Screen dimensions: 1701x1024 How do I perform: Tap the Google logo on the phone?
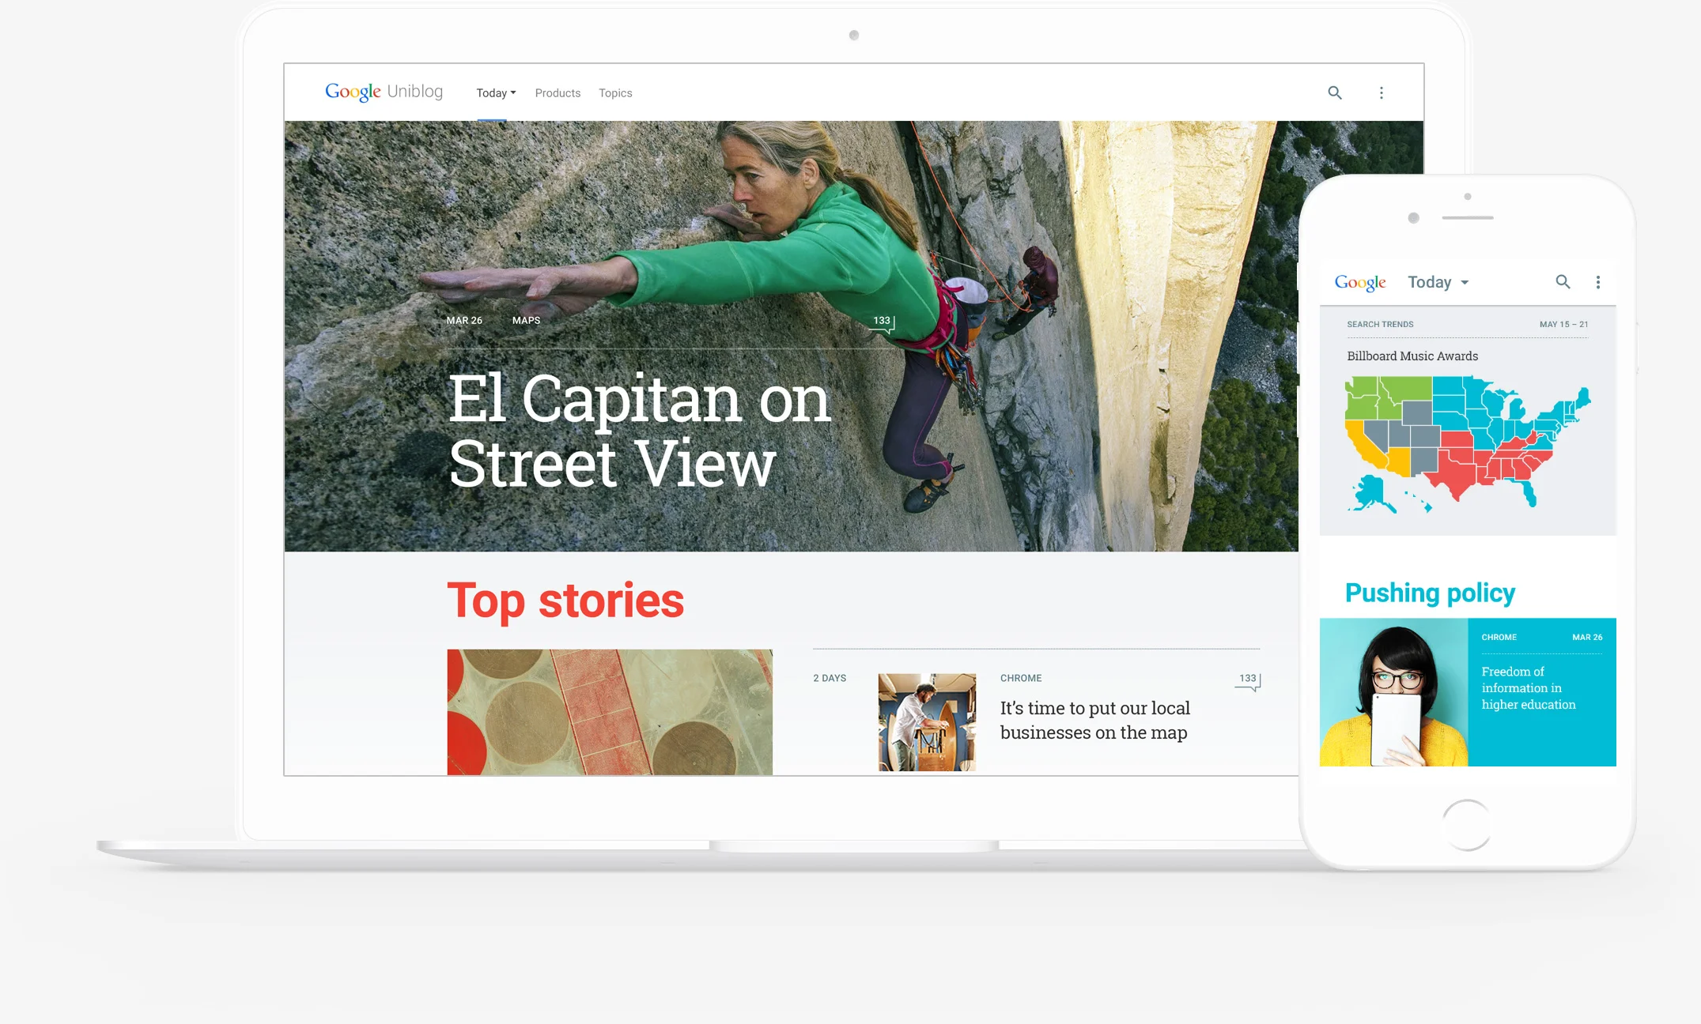(1359, 282)
